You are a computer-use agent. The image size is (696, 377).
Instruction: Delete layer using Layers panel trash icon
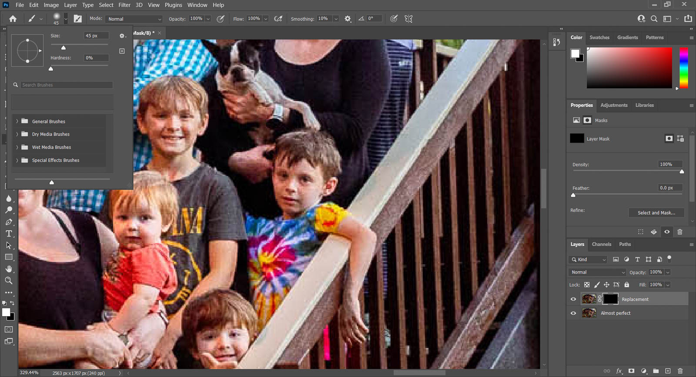[680, 371]
